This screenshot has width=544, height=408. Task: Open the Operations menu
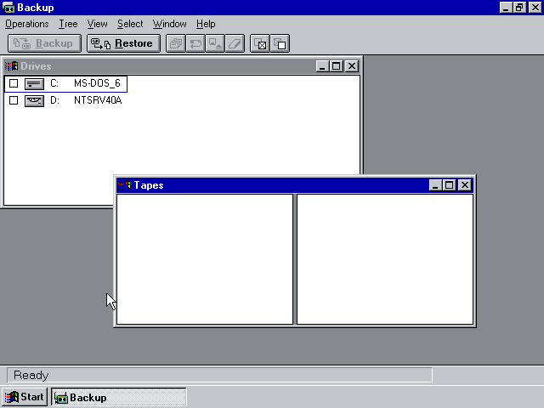[27, 24]
